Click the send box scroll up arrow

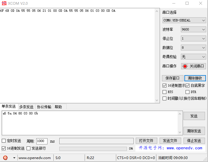click(180, 114)
